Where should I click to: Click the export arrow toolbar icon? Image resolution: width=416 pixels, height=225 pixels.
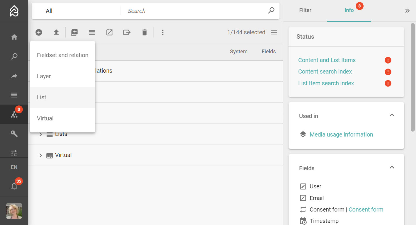tap(127, 32)
